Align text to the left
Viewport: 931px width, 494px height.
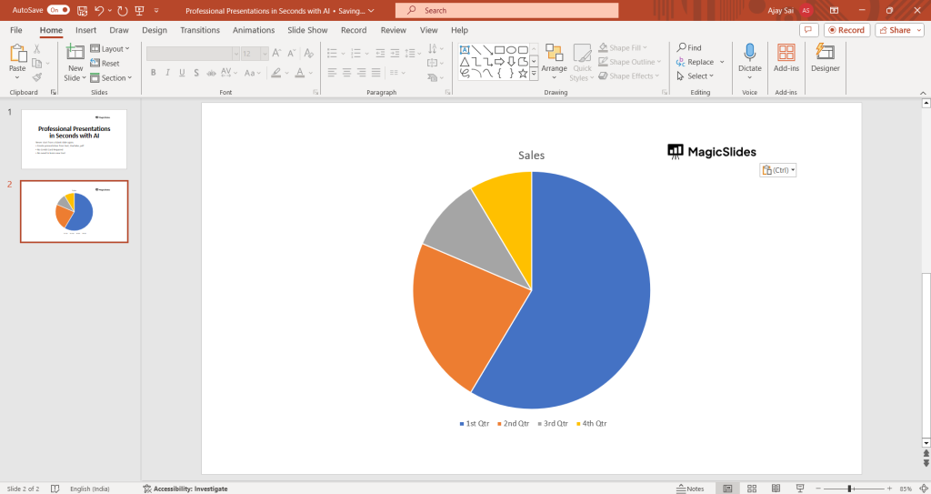click(x=332, y=73)
